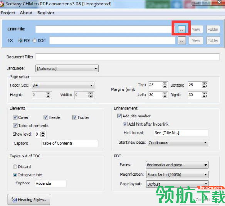The image size is (225, 206).
Task: Open the Language dropdown set to [Automatic]
Action: (x=67, y=69)
